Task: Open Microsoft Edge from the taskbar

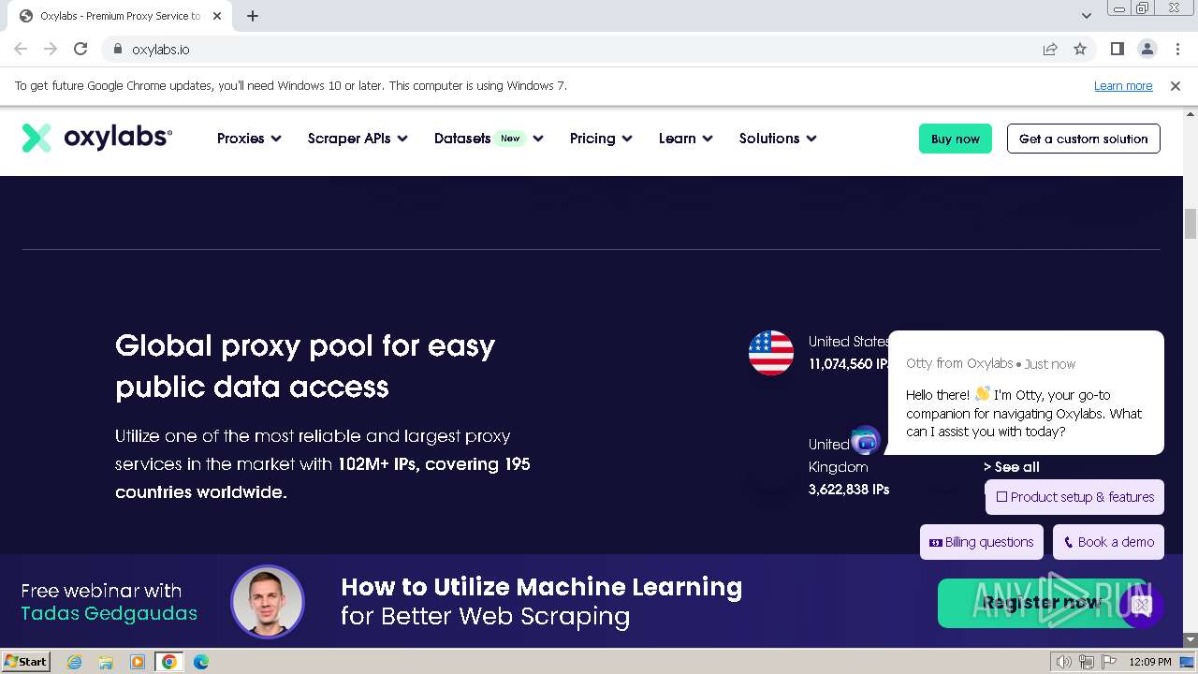Action: point(201,662)
